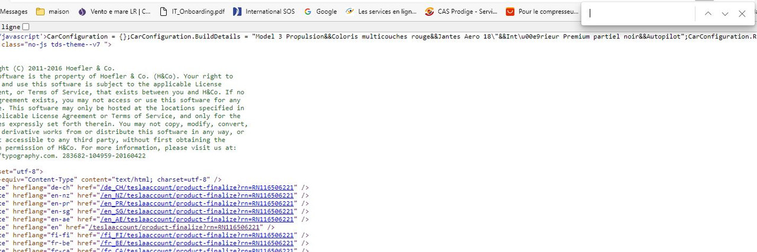
Task: Open Les services en ligne bookmark
Action: coord(381,11)
